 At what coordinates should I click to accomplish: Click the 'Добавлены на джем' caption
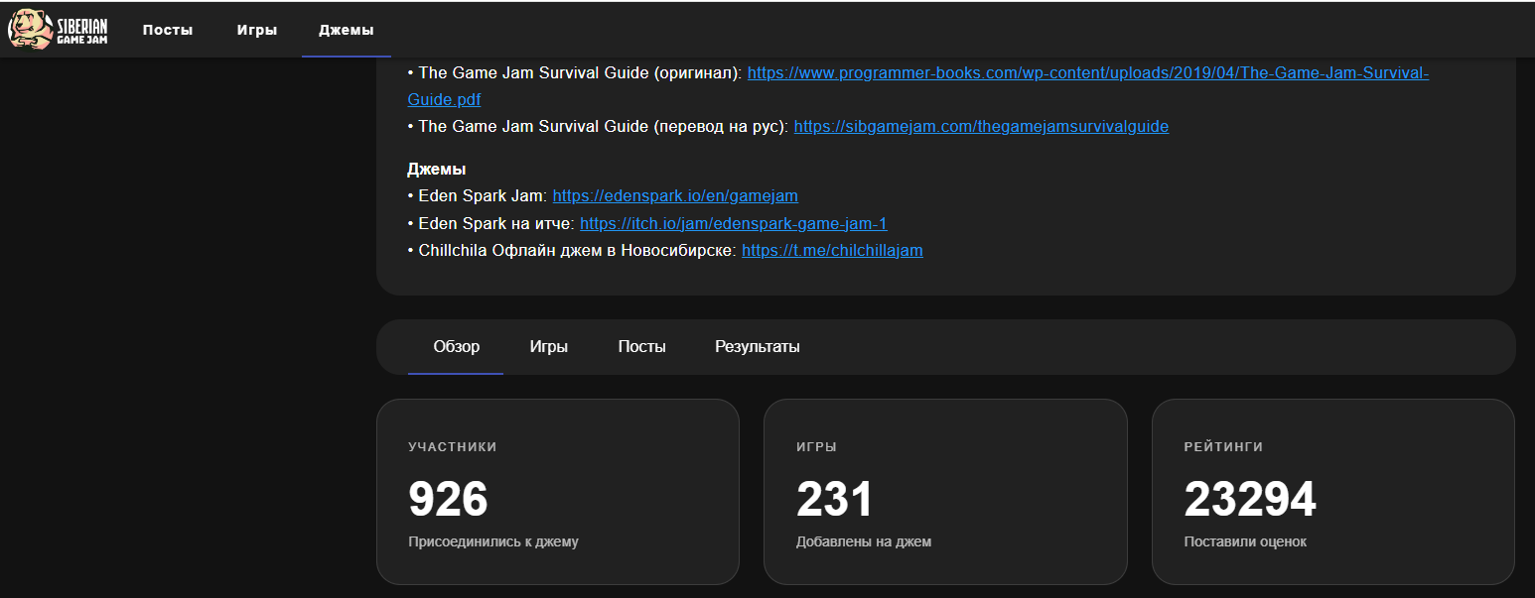point(864,542)
